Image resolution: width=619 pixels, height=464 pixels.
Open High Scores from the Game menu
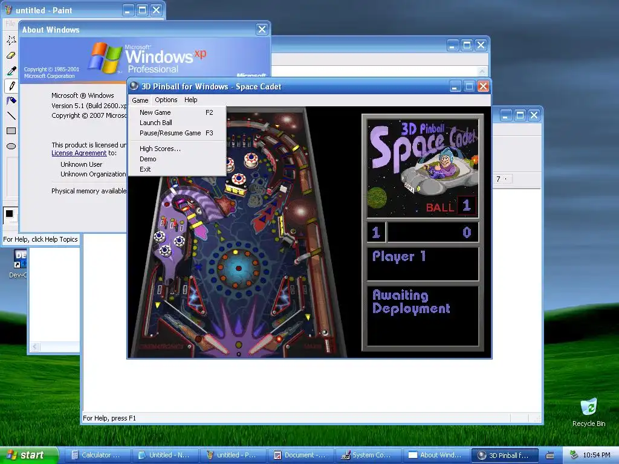point(177,149)
